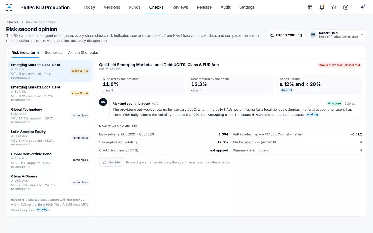373x233 pixels.
Task: Click the working tag in list footer
Action: 42,209
